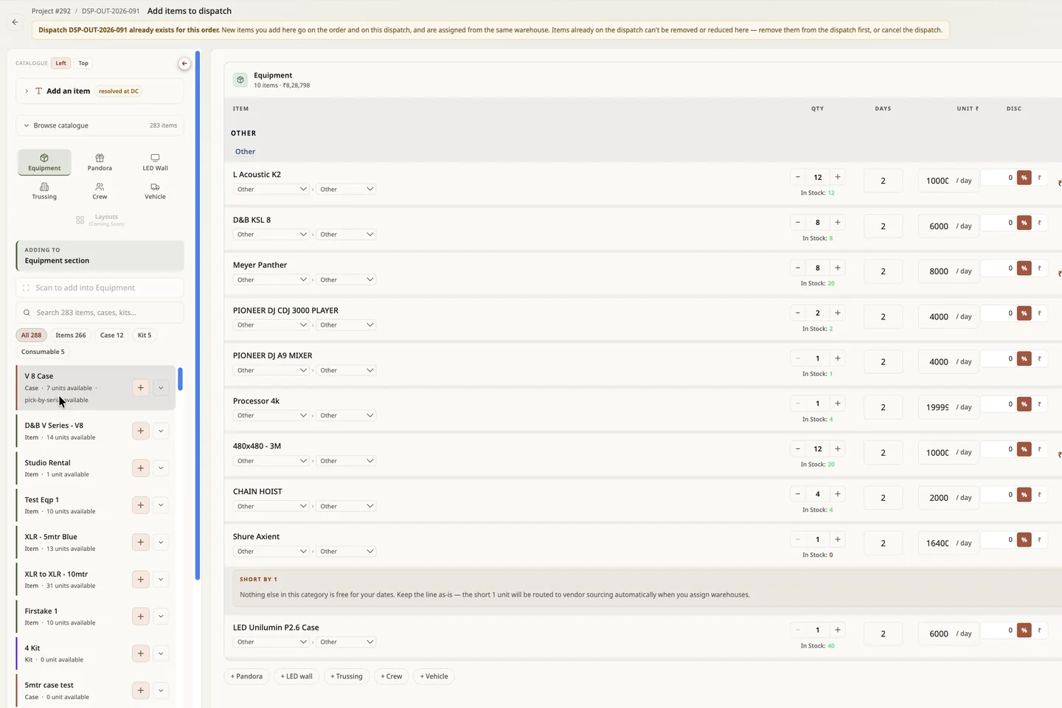Select the Pandora catalogue category
The height and width of the screenshot is (708, 1062).
(100, 162)
